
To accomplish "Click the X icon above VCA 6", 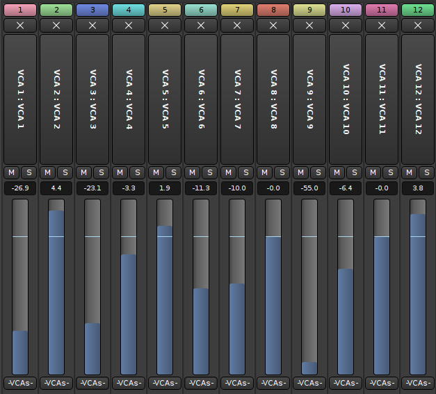I will point(201,25).
